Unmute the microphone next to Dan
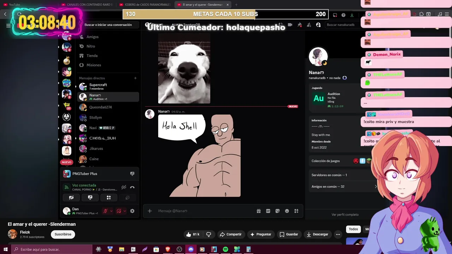Image resolution: width=452 pixels, height=254 pixels. (105, 211)
